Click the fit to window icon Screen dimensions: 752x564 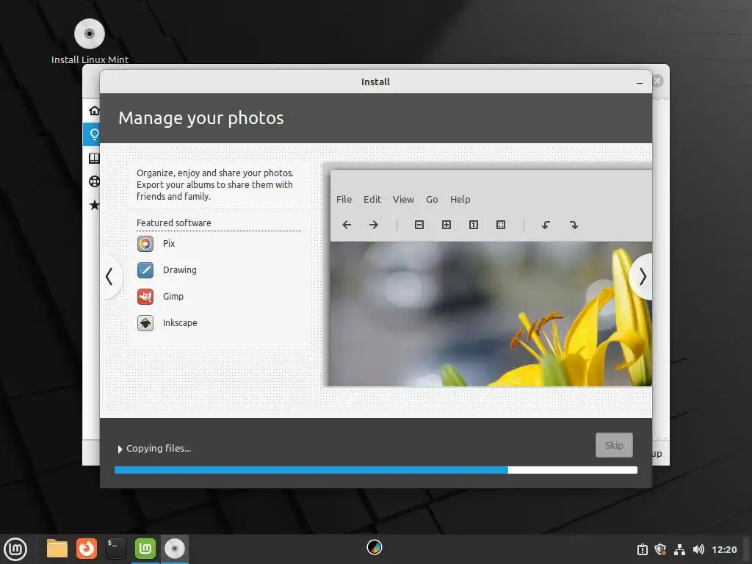[x=501, y=225]
